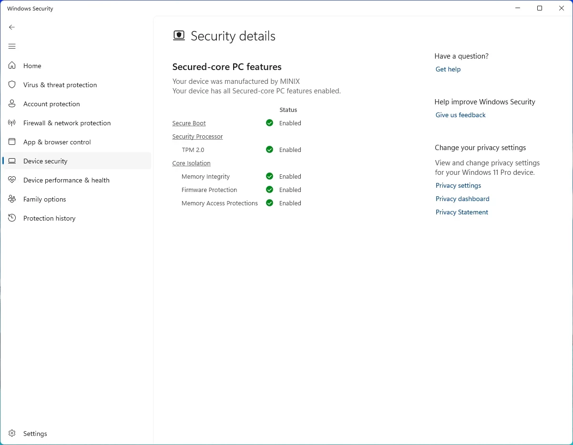Click the Settings gear icon
Screen dimensions: 573x445
pos(12,434)
